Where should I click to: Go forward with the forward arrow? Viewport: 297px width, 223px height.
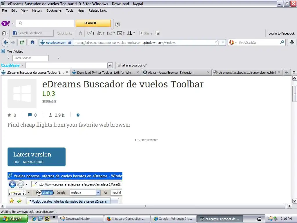13,42
